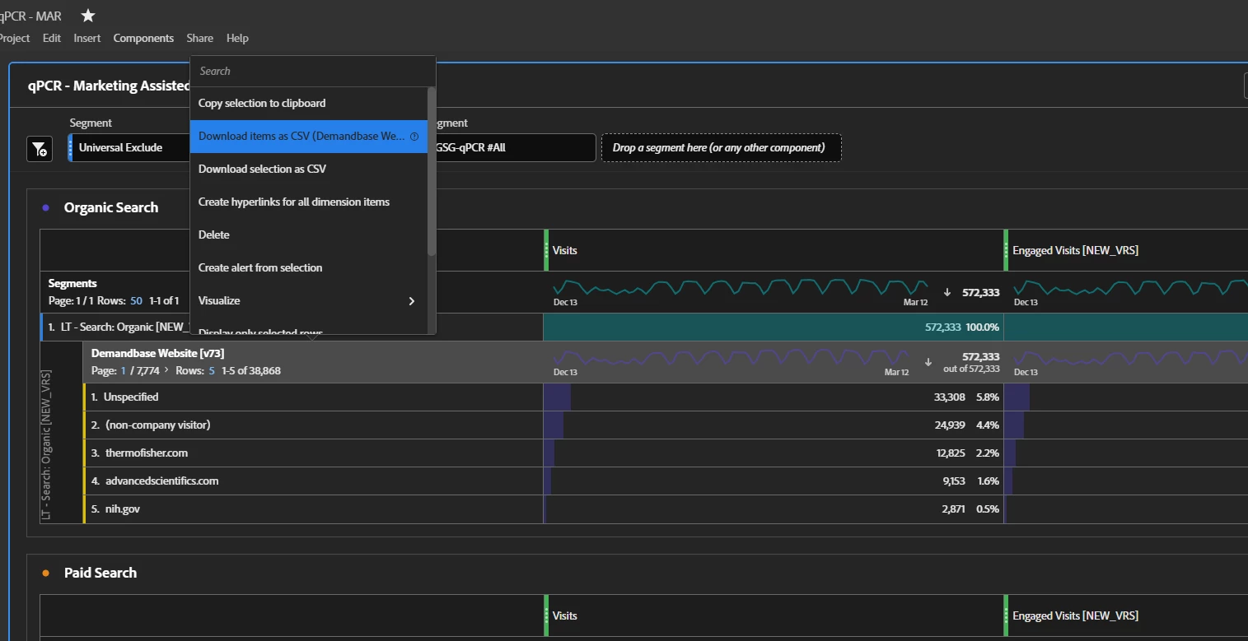Select the (non-company visitor) row

(313, 425)
